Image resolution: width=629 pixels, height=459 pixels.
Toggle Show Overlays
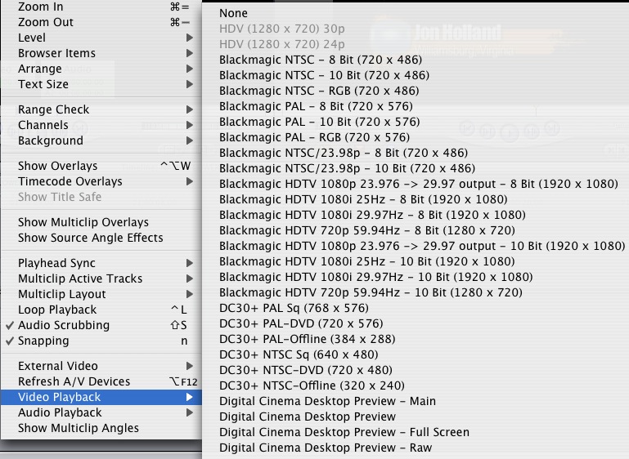[x=101, y=166]
